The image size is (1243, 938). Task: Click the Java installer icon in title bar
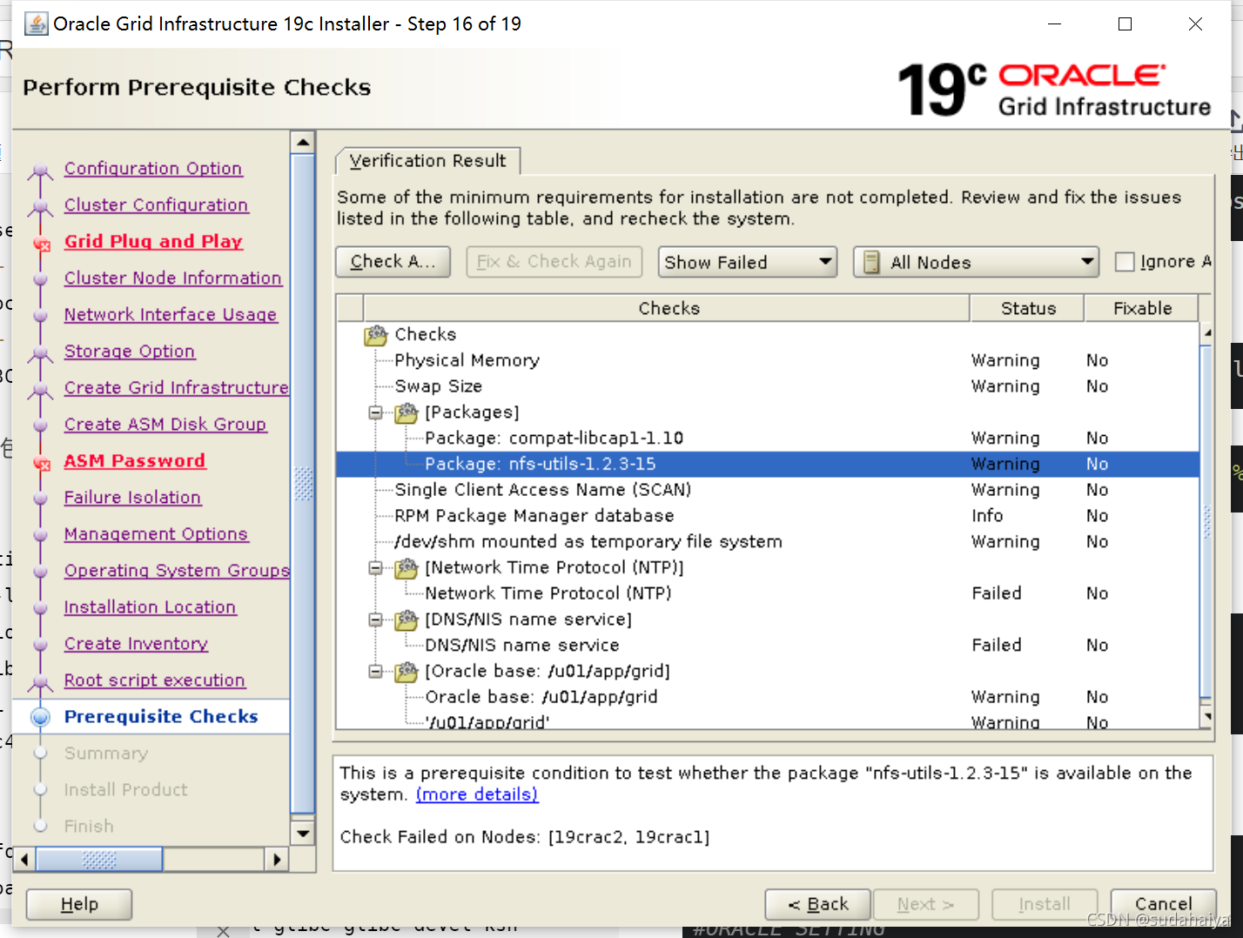(37, 23)
